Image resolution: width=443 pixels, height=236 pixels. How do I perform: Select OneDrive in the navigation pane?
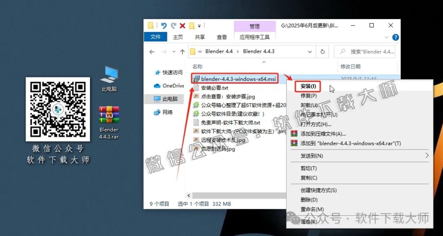[x=169, y=86]
